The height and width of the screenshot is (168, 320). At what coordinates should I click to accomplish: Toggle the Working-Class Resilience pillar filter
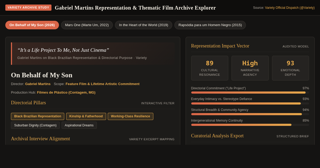130,116
